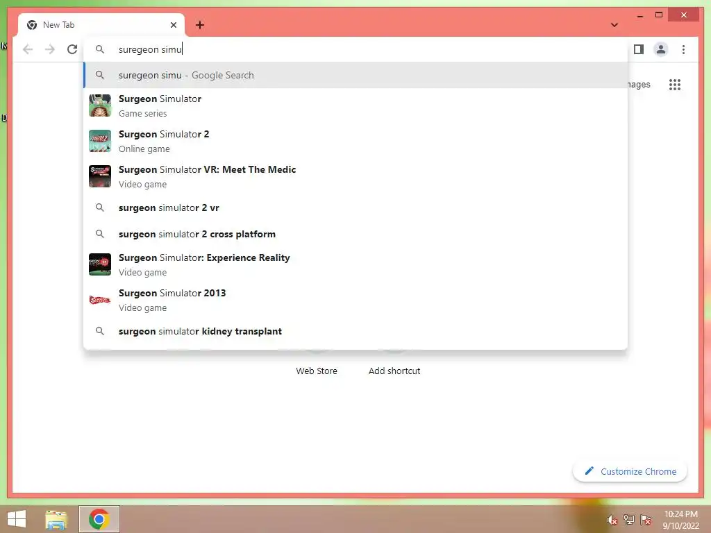This screenshot has width=711, height=533.
Task: Close the New Tab tab
Action: 173,25
